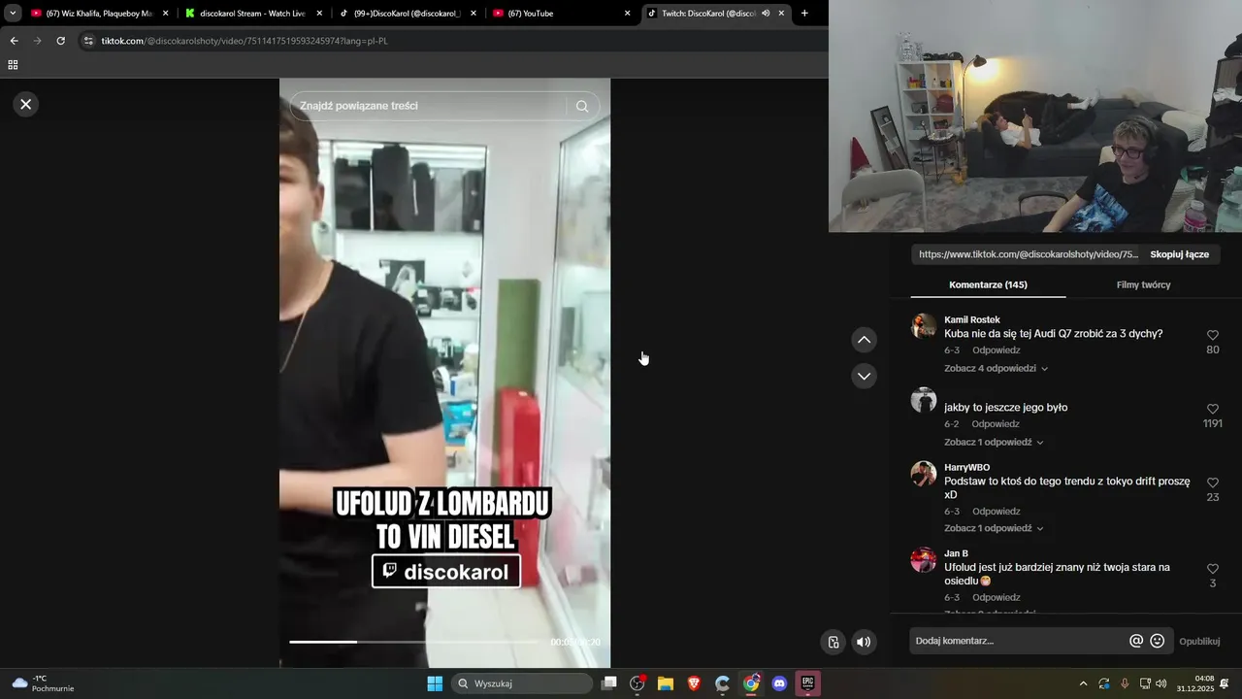Image resolution: width=1242 pixels, height=699 pixels.
Task: Toggle the floating player icon beside the speaker
Action: (x=833, y=642)
